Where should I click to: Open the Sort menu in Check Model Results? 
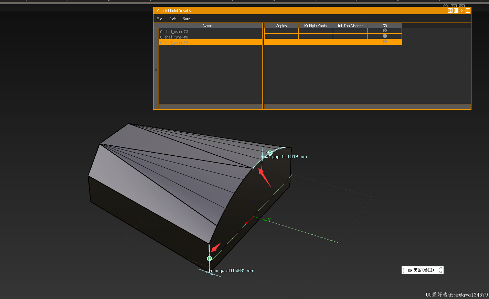click(186, 19)
